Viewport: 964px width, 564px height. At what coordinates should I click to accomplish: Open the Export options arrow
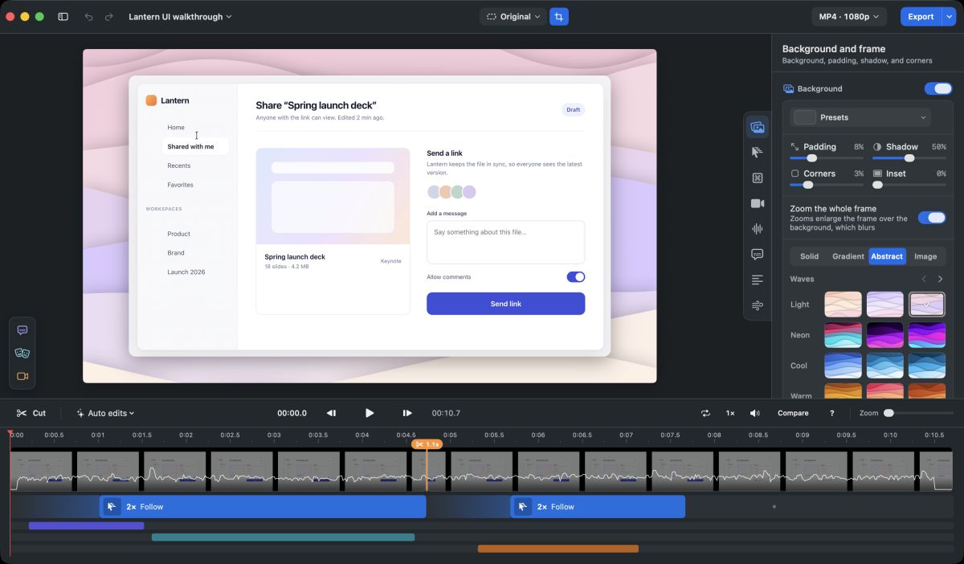949,16
